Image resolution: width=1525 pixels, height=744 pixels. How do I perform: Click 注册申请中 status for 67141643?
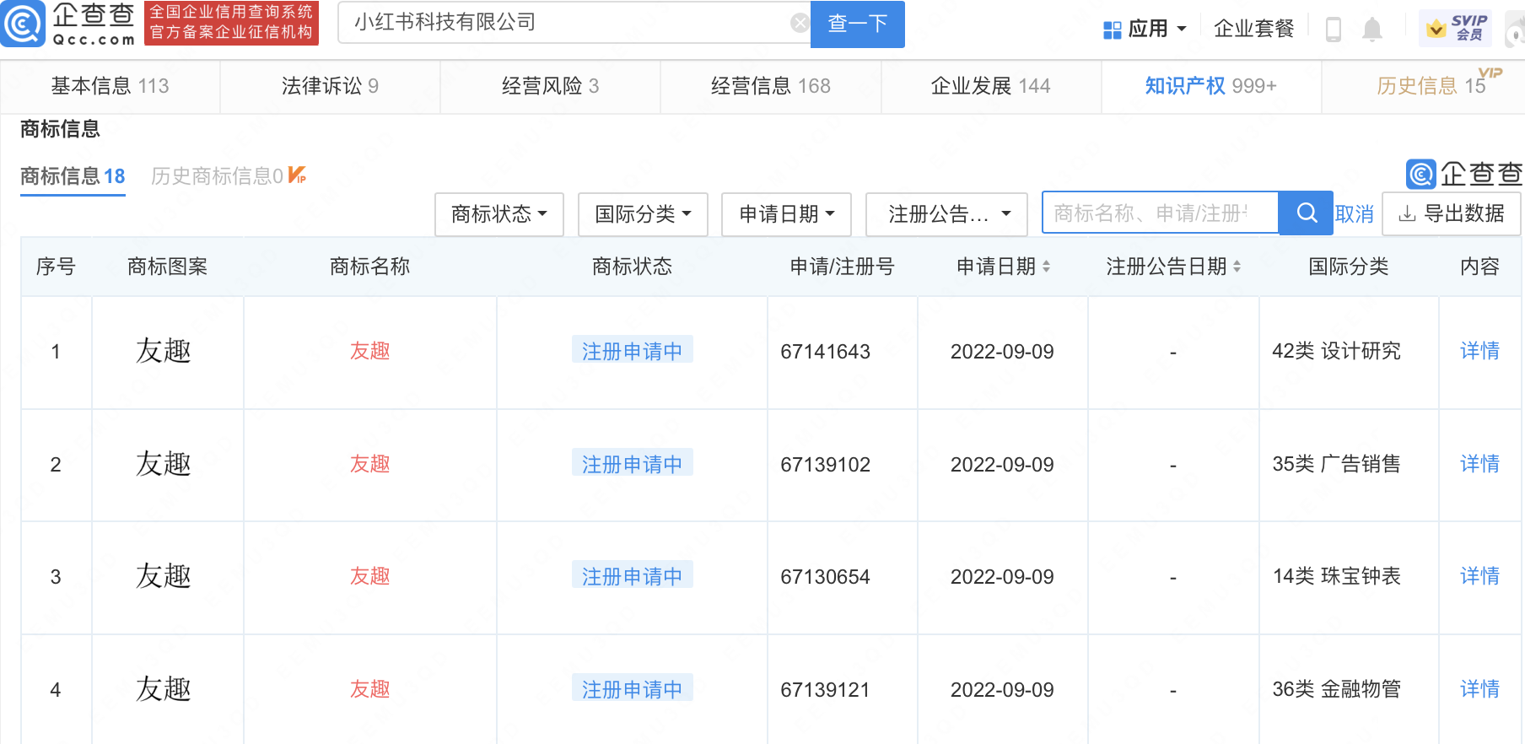633,350
